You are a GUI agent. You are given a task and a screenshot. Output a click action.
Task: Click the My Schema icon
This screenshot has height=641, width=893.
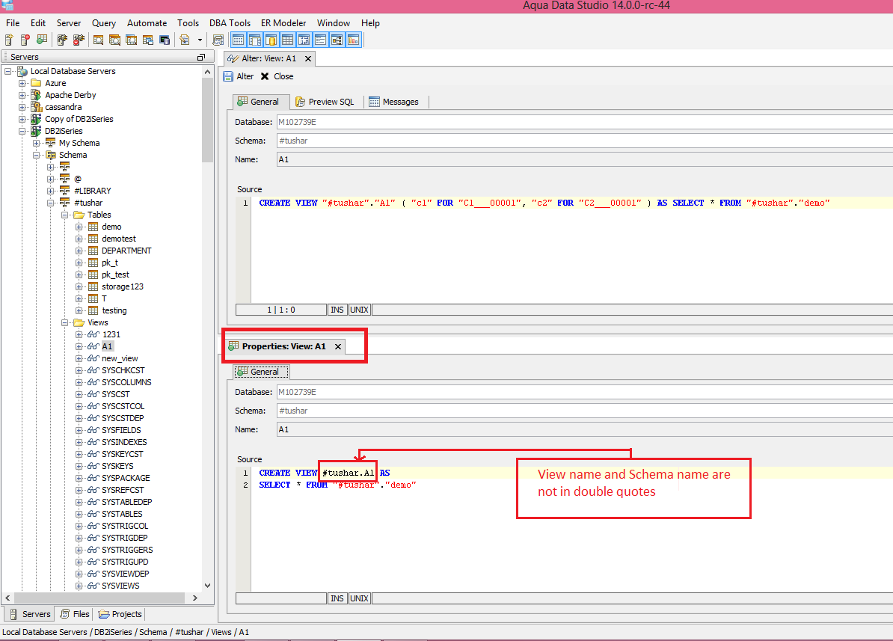50,143
